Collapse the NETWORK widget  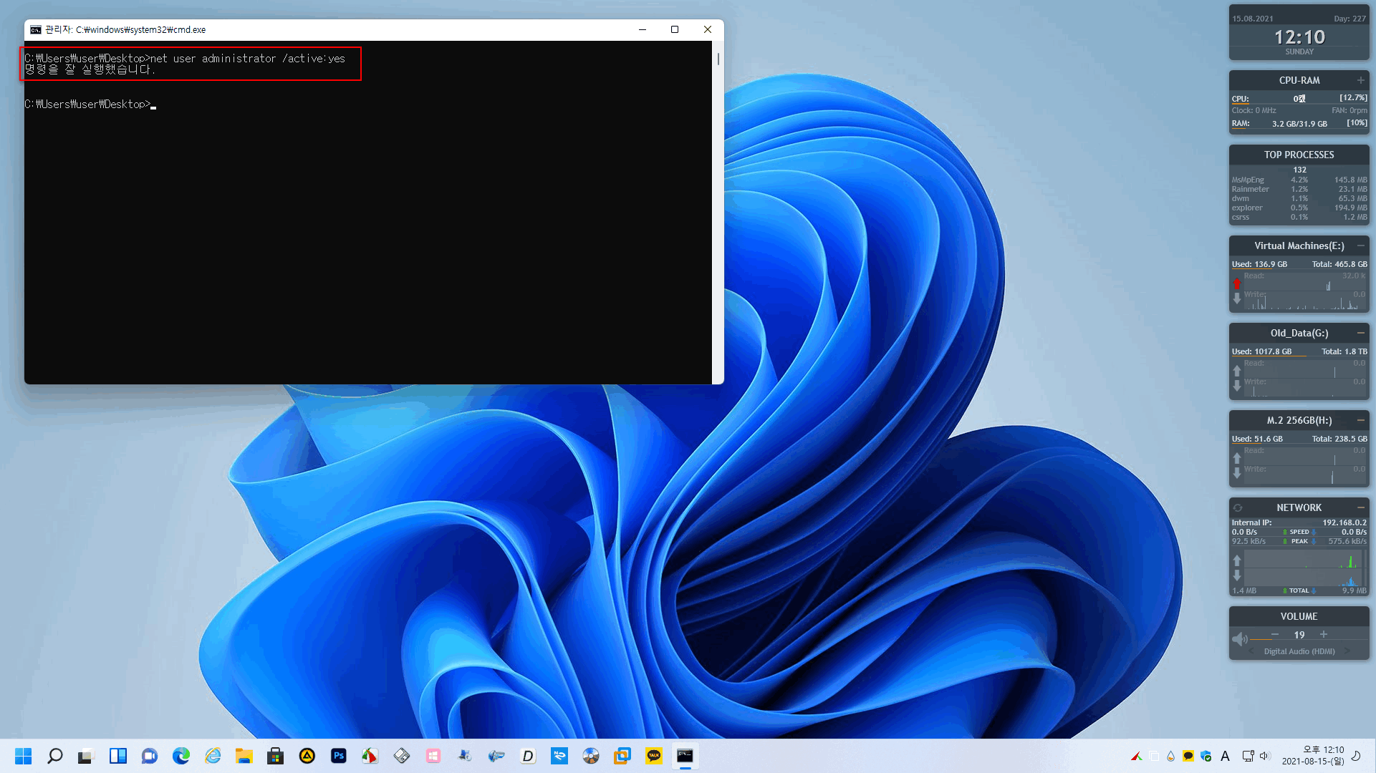point(1360,507)
